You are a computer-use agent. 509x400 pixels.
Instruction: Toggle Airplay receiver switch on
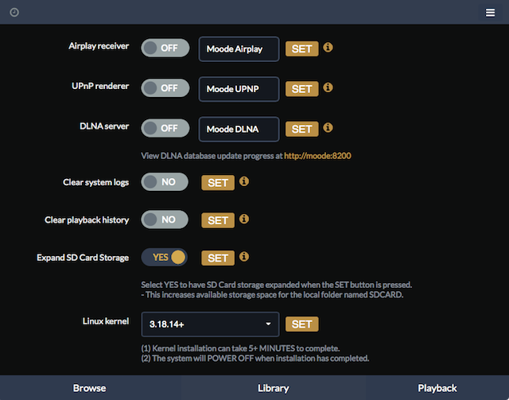tap(165, 48)
